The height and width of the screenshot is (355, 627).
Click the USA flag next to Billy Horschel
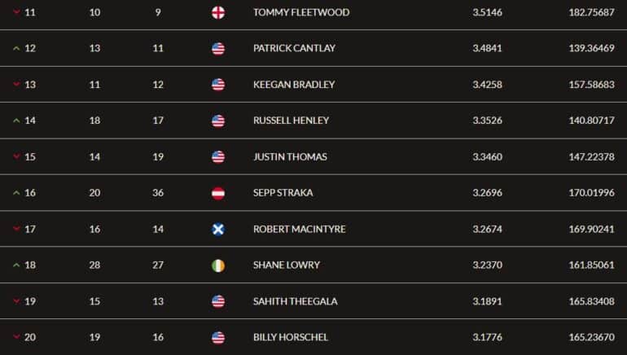tap(218, 338)
